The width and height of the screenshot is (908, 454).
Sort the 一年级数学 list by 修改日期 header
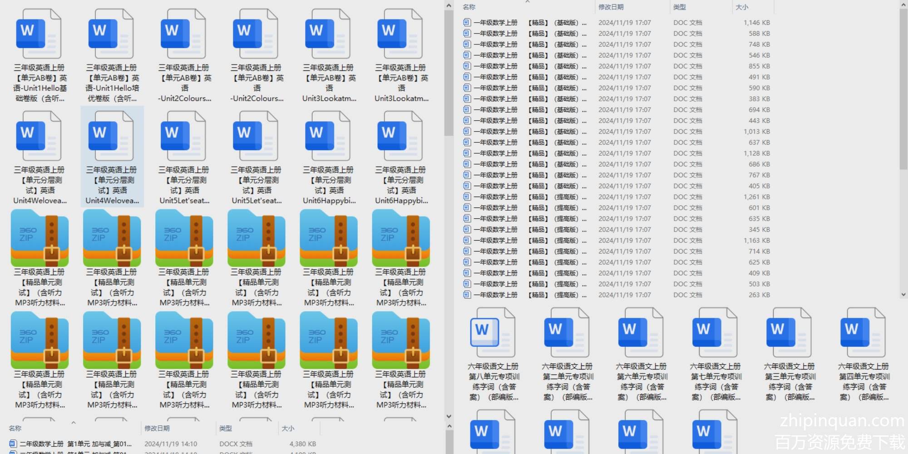pos(611,7)
